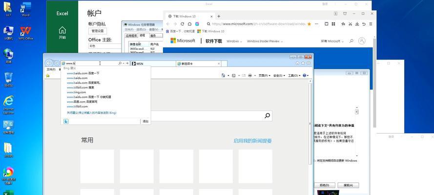This screenshot has width=434, height=195.
Task: Expand the 页面(P) dropdown in IE
Action: [x=264, y=76]
